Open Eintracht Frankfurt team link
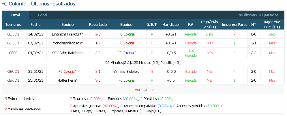This screenshot has width=287, height=116. pyautogui.click(x=67, y=34)
